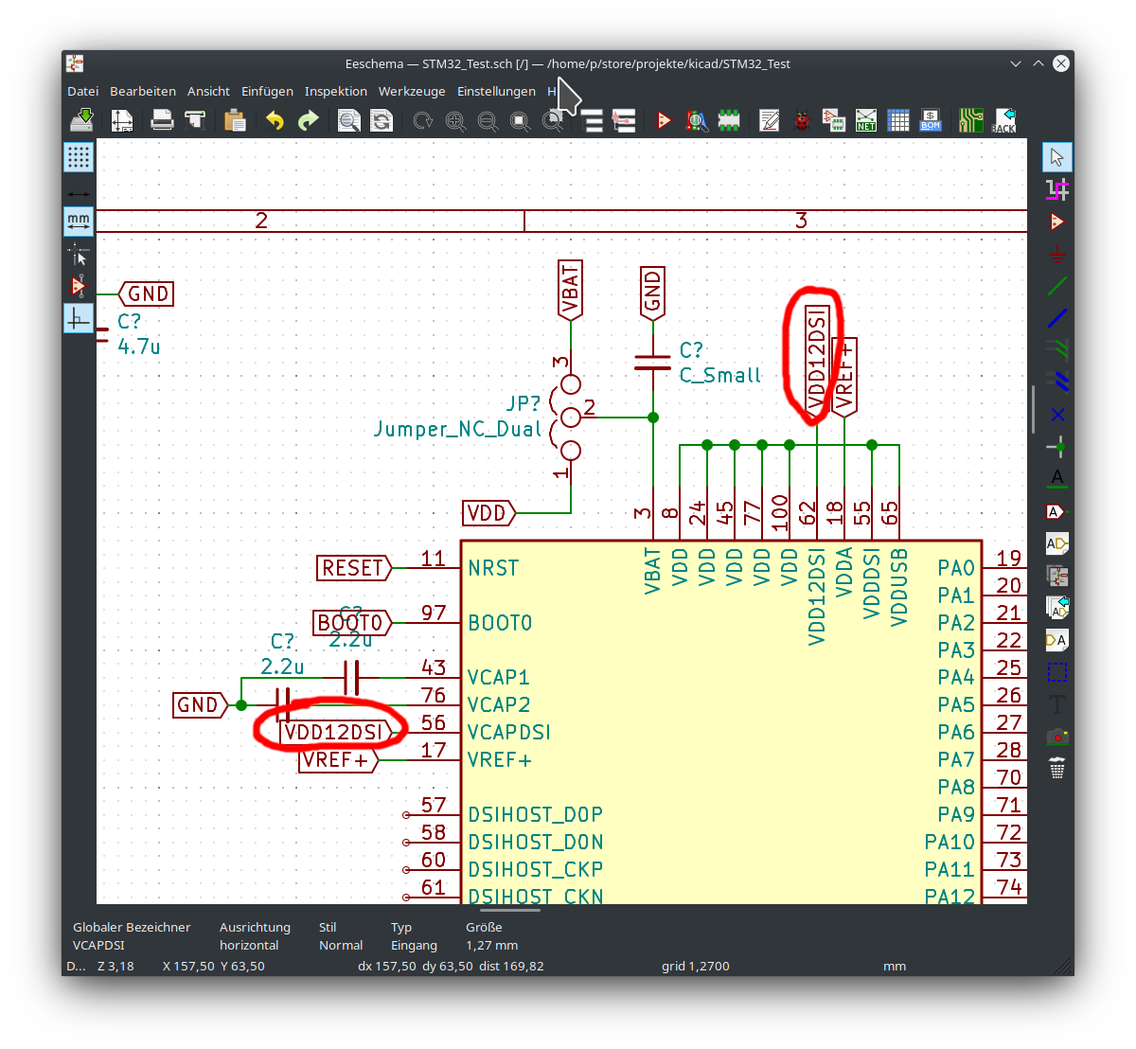
Task: Redo edit with green arrow
Action: pos(309,120)
